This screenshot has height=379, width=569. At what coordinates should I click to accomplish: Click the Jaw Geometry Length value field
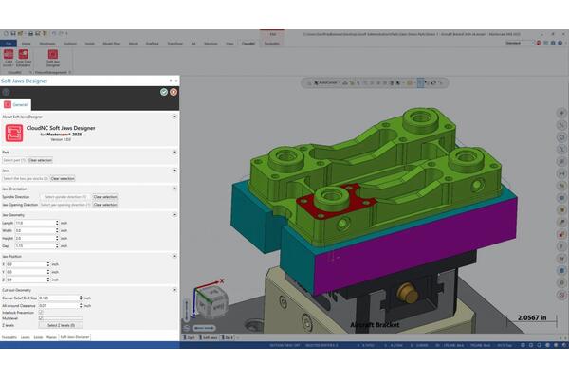coord(35,223)
